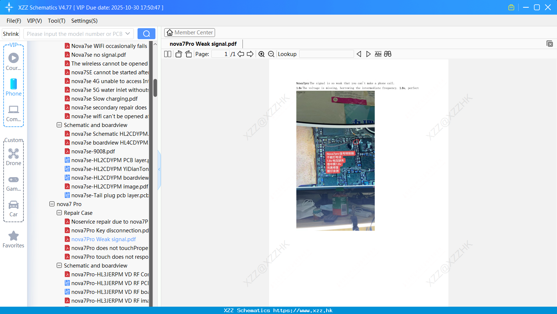
Task: Zoom out of the PDF
Action: pyautogui.click(x=271, y=54)
